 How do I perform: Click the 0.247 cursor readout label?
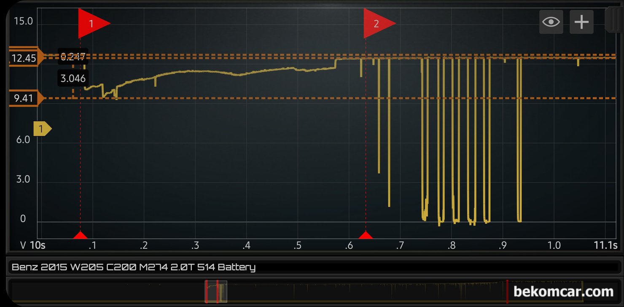point(73,57)
